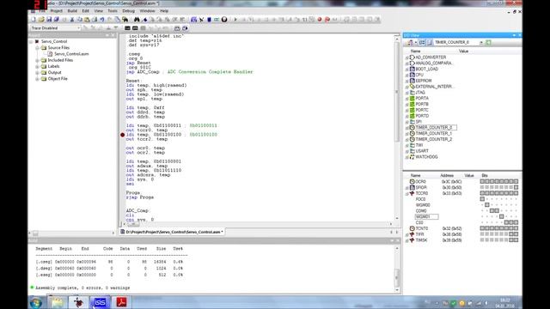Open the TIMER_COUNTER_0 combo box
The width and height of the screenshot is (550, 309).
(x=481, y=42)
